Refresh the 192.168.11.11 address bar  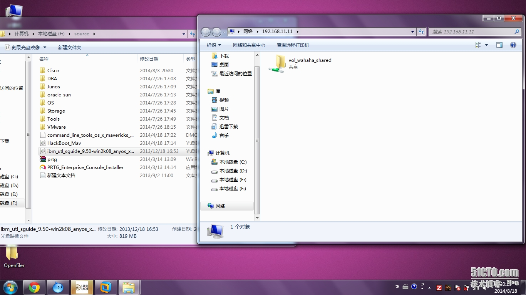421,31
